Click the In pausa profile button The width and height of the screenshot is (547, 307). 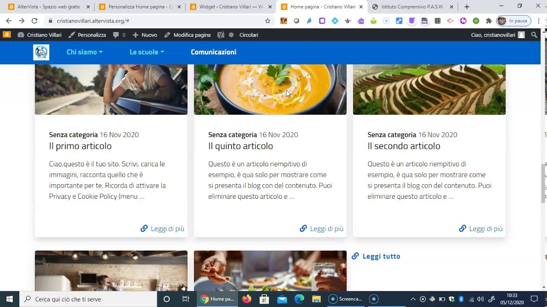click(514, 21)
